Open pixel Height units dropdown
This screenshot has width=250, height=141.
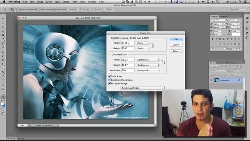coord(143,48)
